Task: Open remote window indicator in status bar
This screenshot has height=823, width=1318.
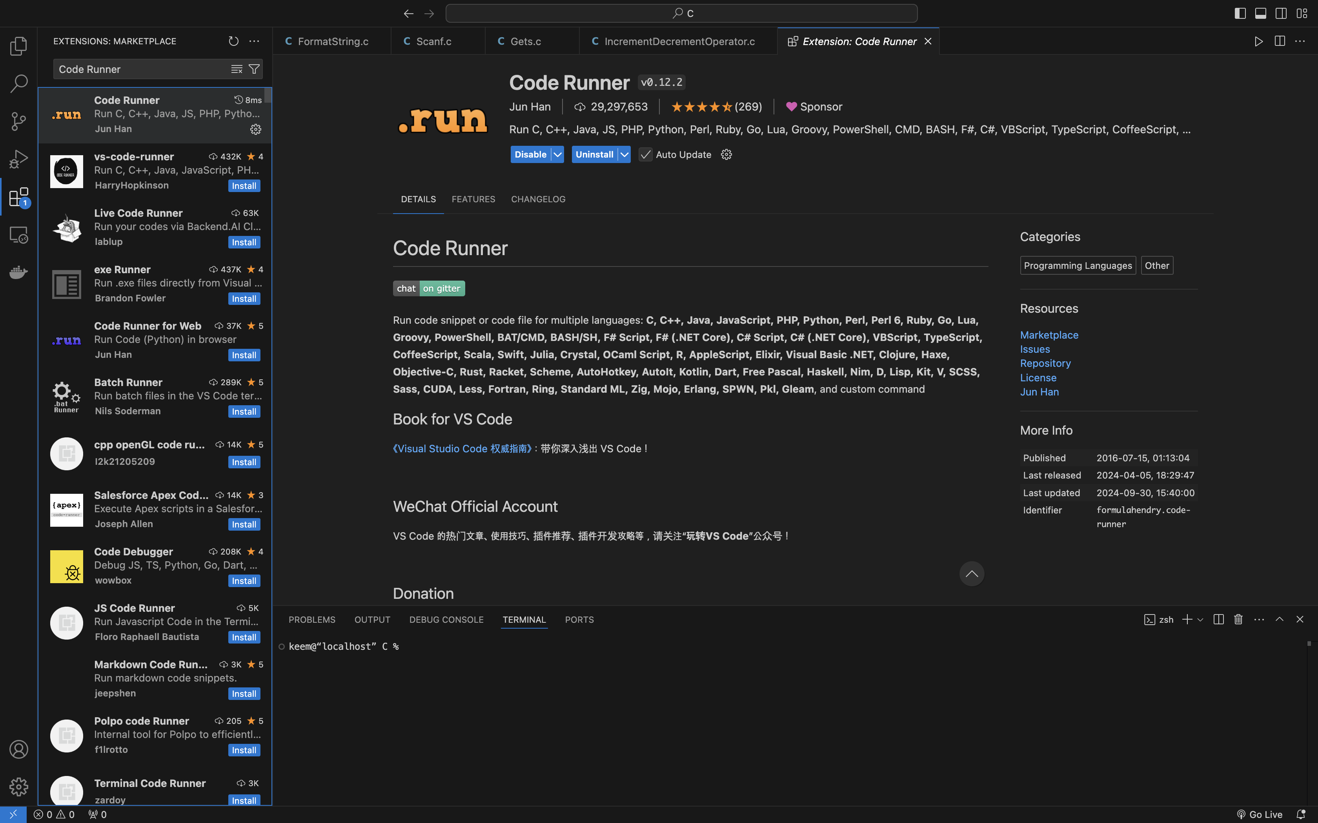Action: 13,814
